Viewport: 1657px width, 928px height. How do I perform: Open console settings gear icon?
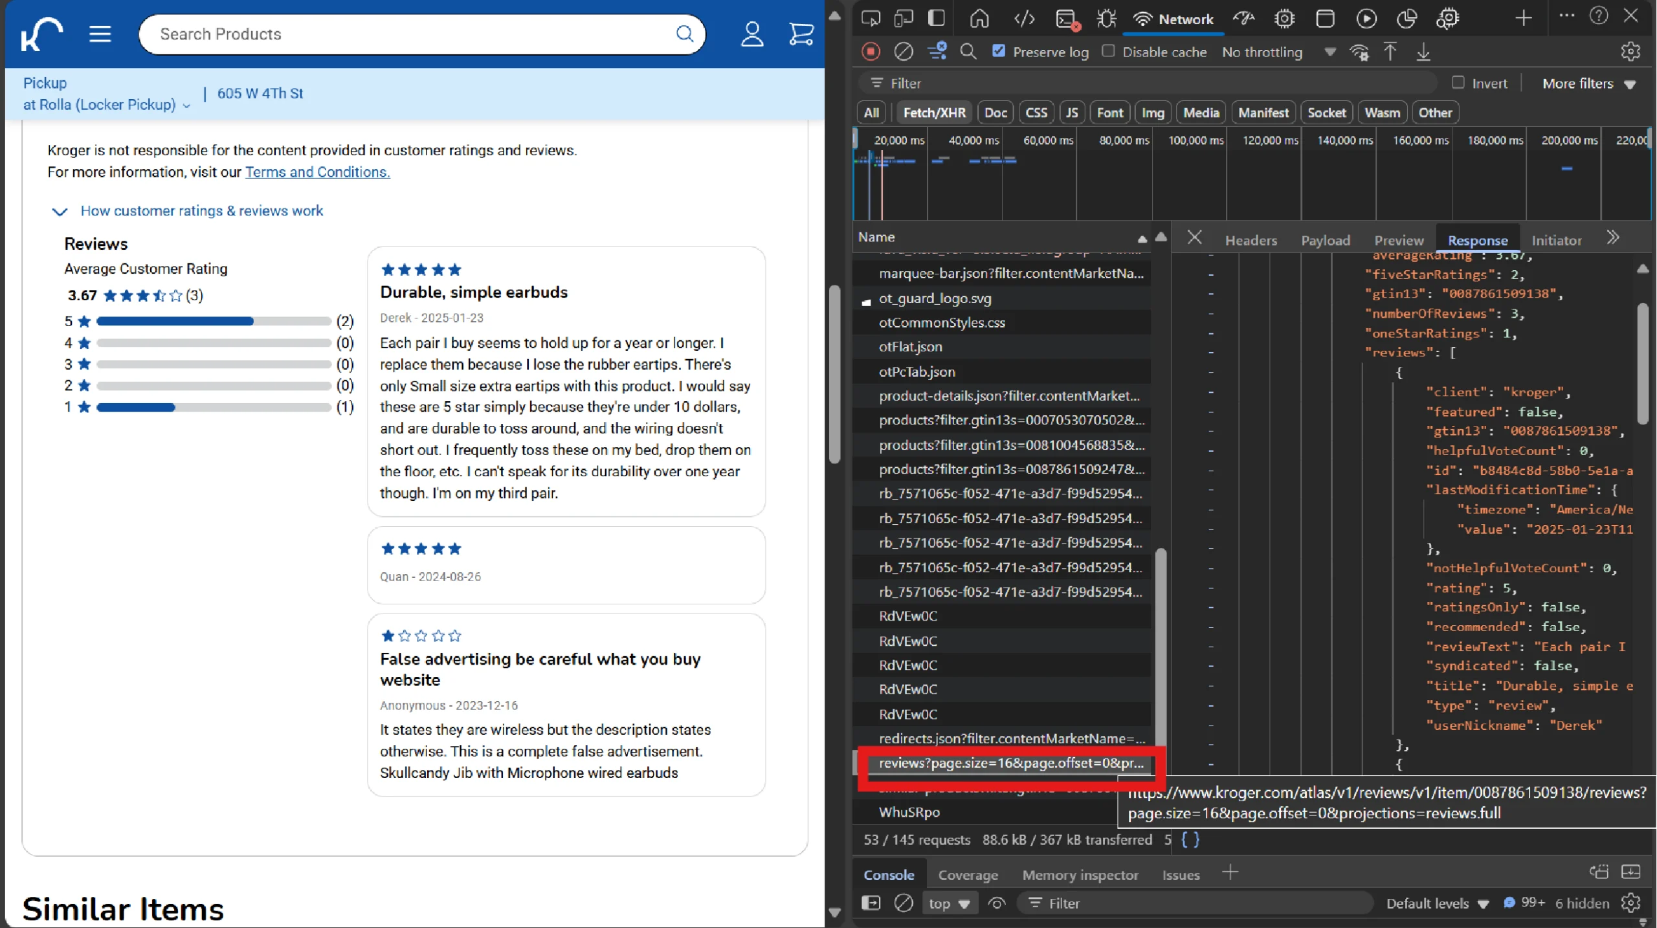1630,903
